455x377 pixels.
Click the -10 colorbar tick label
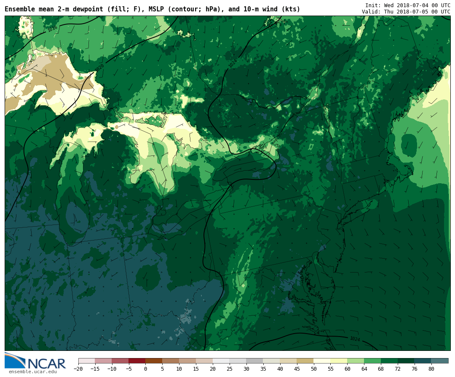112,369
